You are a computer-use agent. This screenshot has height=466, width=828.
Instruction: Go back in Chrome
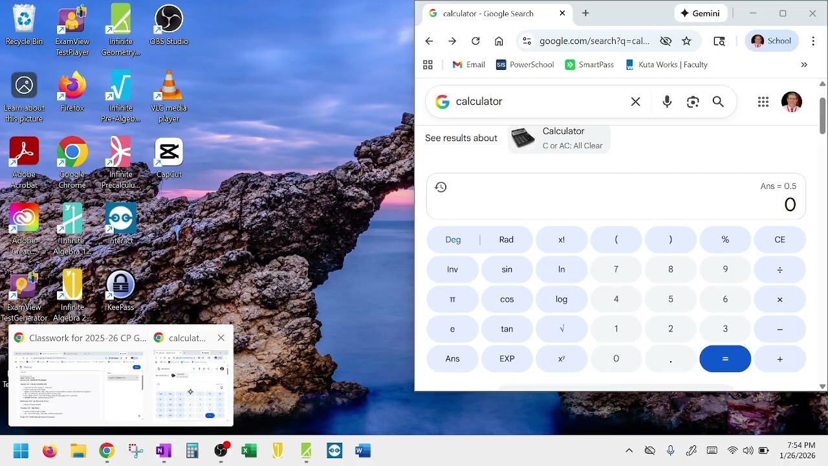pos(429,41)
